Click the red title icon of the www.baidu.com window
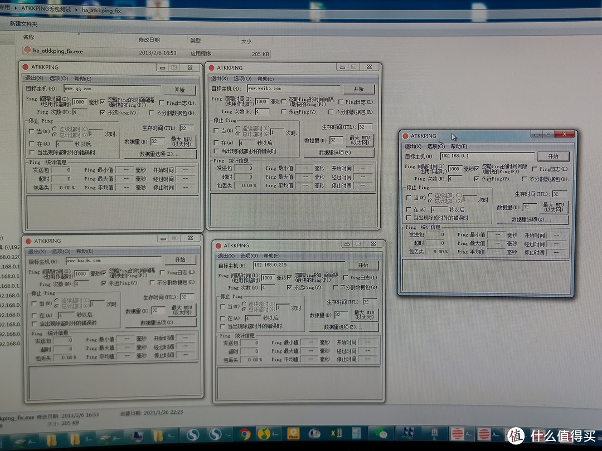602x451 pixels. click(27, 241)
